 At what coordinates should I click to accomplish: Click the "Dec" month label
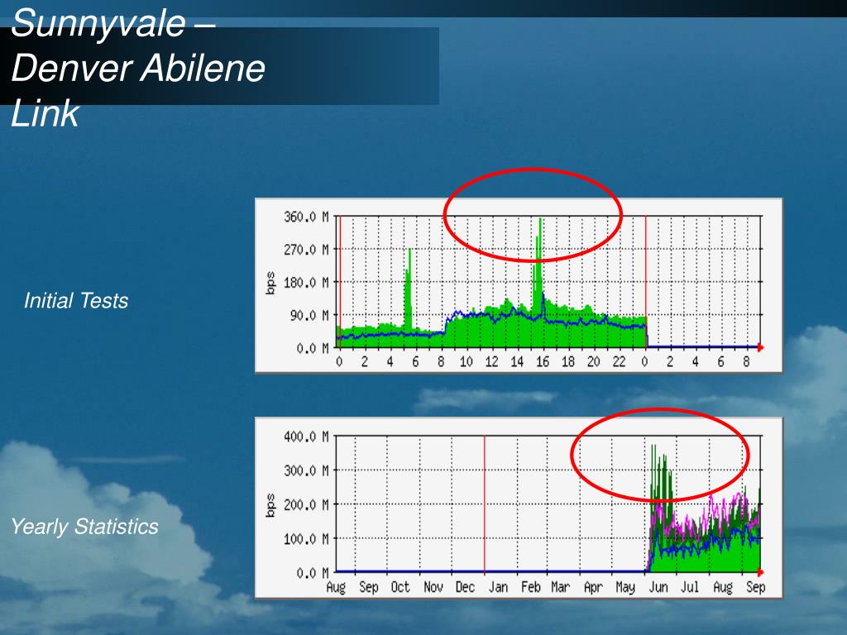tap(465, 587)
